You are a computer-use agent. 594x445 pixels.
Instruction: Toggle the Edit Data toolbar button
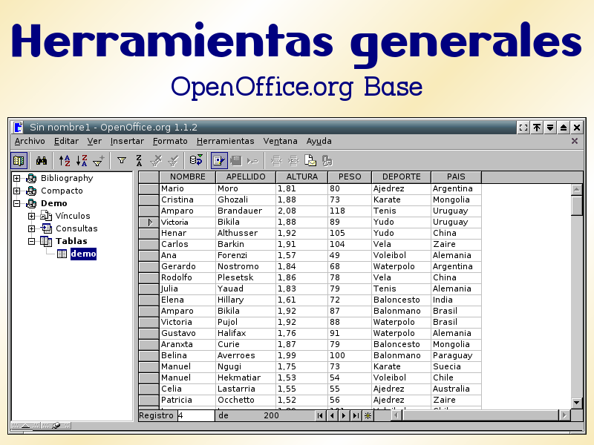coord(218,159)
